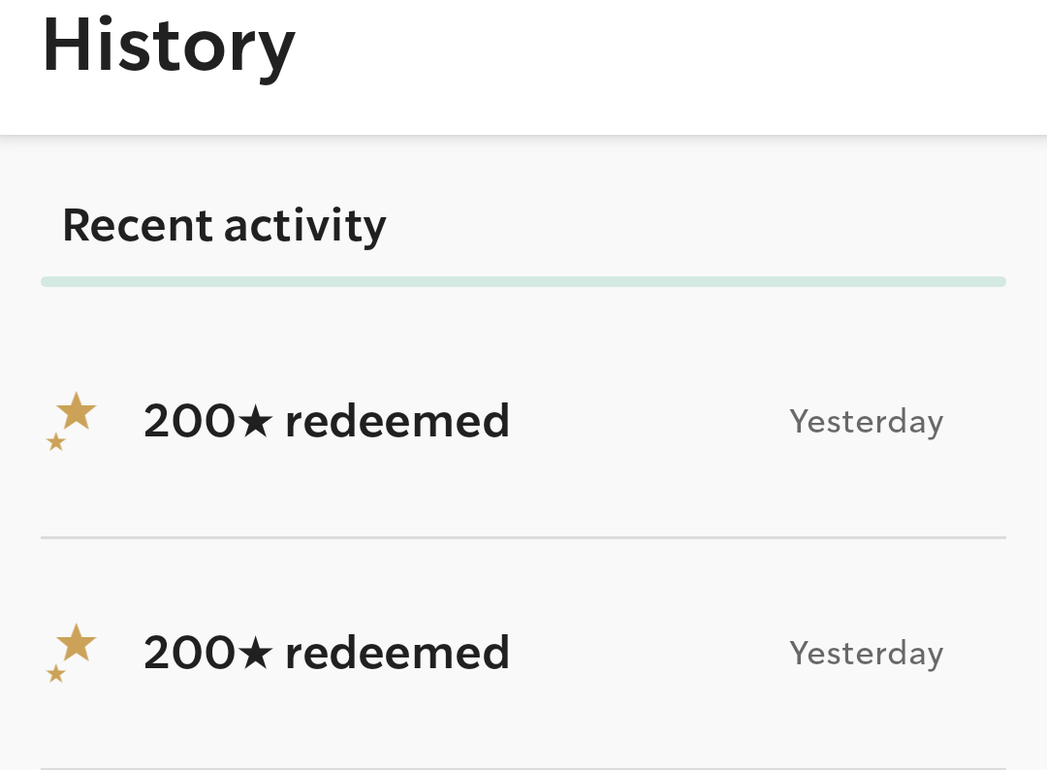
Task: Click the black star glyph in the second entry
Action: [x=255, y=653]
